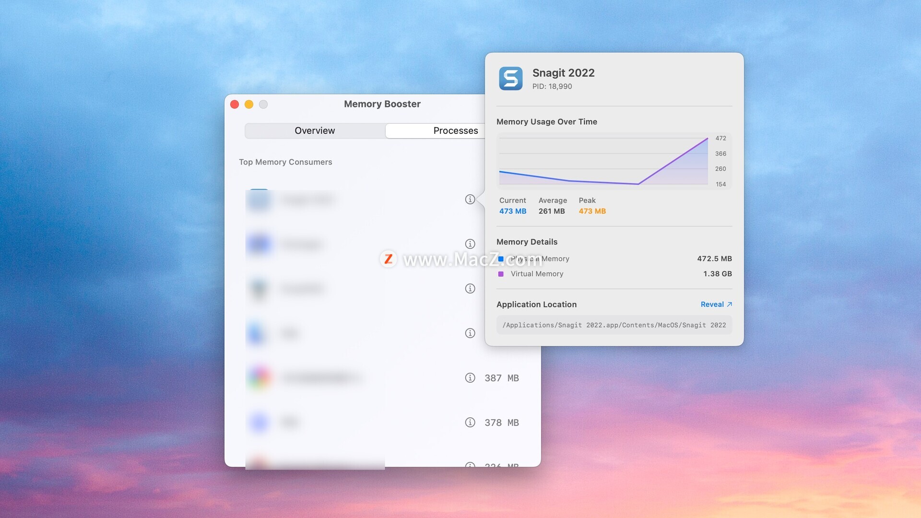Click the blue Physical Memory swatch
921x518 pixels.
point(501,259)
